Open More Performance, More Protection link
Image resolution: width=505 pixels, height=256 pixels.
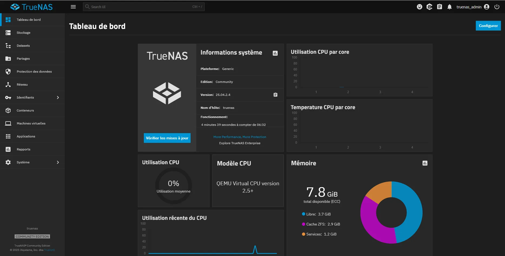(240, 137)
